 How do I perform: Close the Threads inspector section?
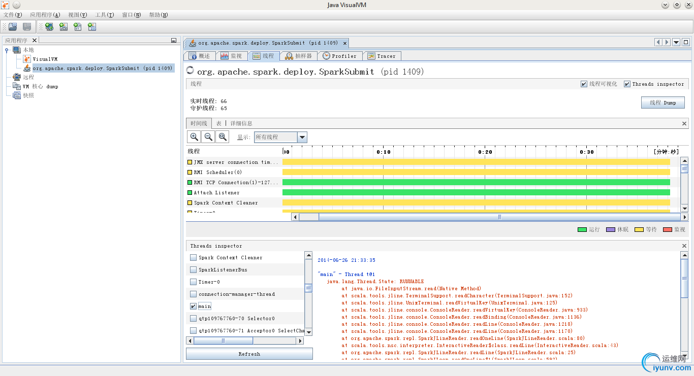[684, 246]
